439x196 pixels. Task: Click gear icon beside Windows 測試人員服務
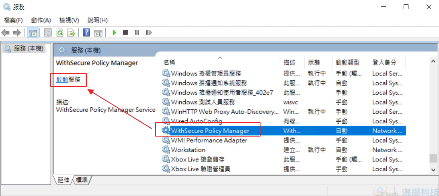166,102
